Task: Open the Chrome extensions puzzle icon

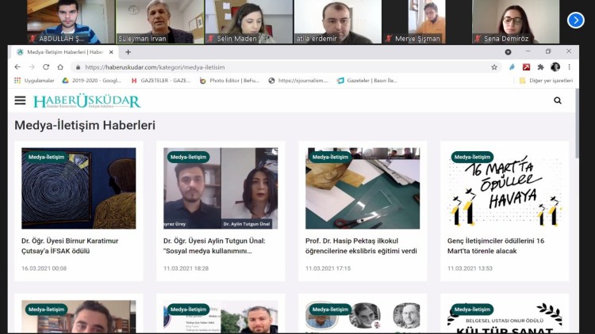Action: [540, 67]
